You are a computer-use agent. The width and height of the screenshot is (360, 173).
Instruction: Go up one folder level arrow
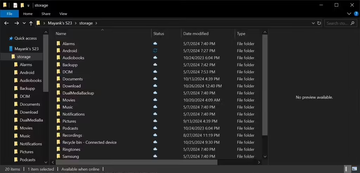(x=31, y=23)
